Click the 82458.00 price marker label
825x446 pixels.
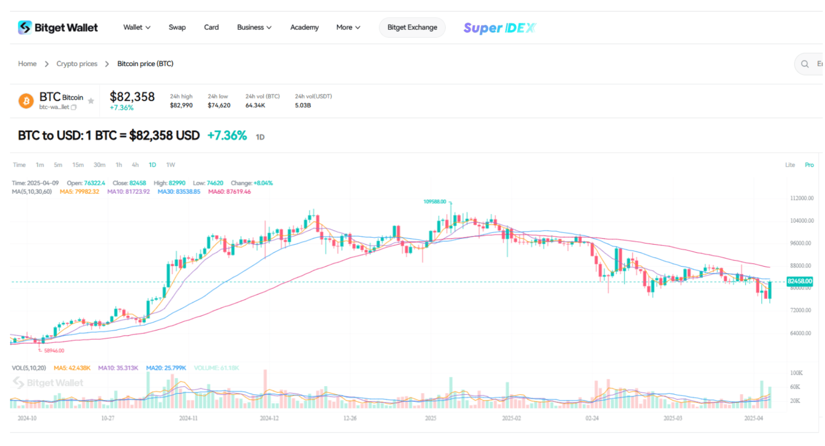pos(800,281)
